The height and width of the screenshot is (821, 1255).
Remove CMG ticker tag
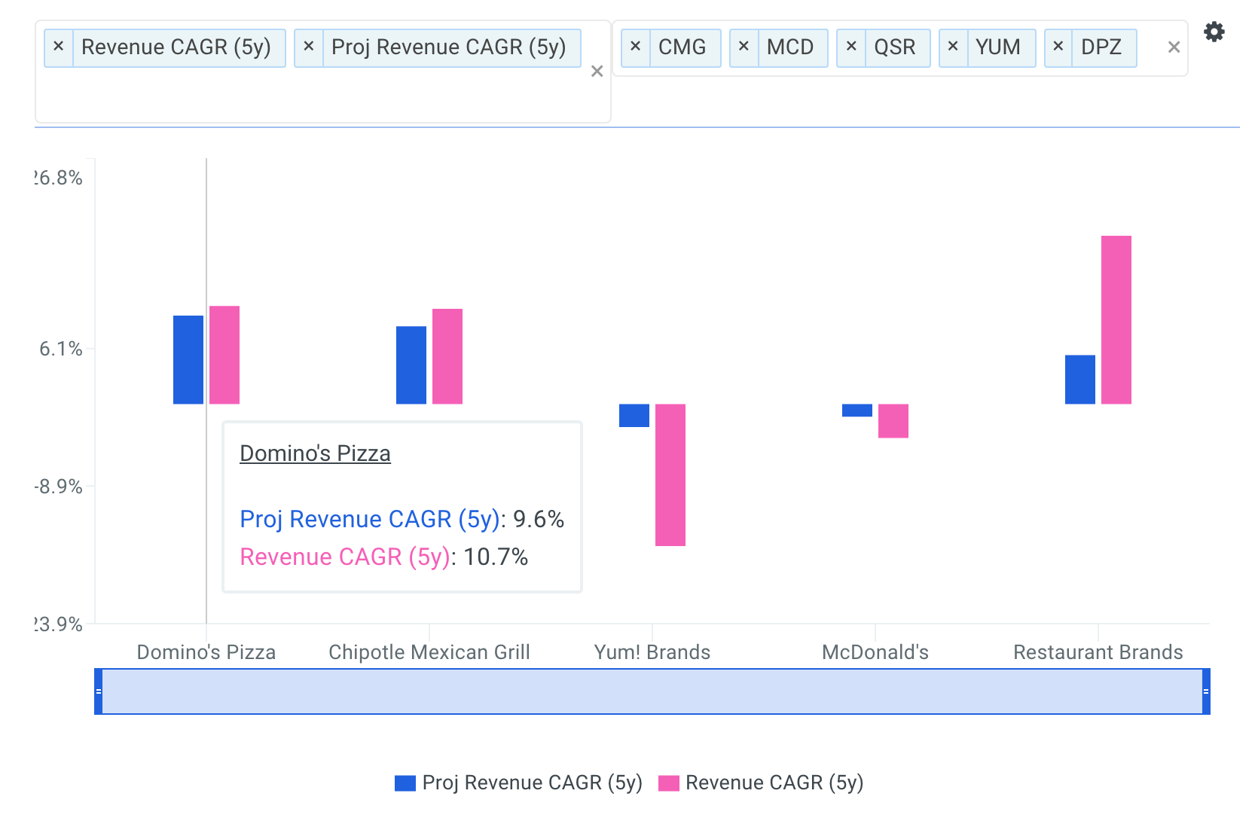pyautogui.click(x=636, y=47)
